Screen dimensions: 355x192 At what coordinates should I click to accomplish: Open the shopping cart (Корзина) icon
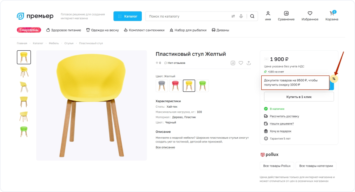point(332,14)
